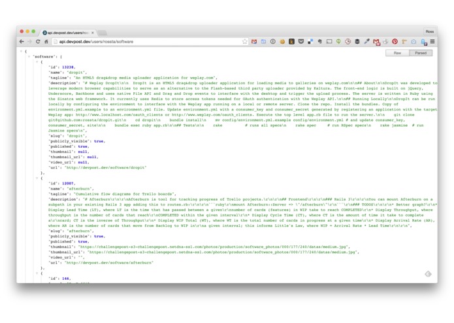The image size is (454, 323).
Task: Collapse the object with id 146
Action: pyautogui.click(x=37, y=273)
